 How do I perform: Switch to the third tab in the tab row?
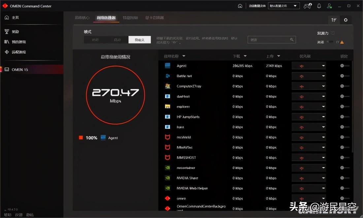(x=130, y=18)
